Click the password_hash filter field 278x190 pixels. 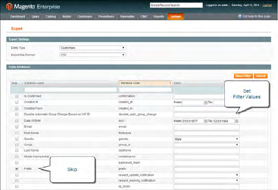[206, 163]
